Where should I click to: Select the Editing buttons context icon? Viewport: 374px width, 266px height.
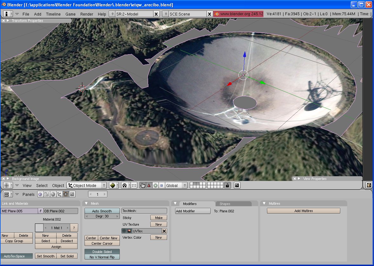[x=65, y=194]
